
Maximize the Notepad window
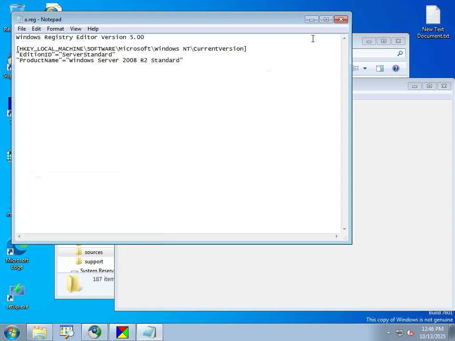point(326,20)
